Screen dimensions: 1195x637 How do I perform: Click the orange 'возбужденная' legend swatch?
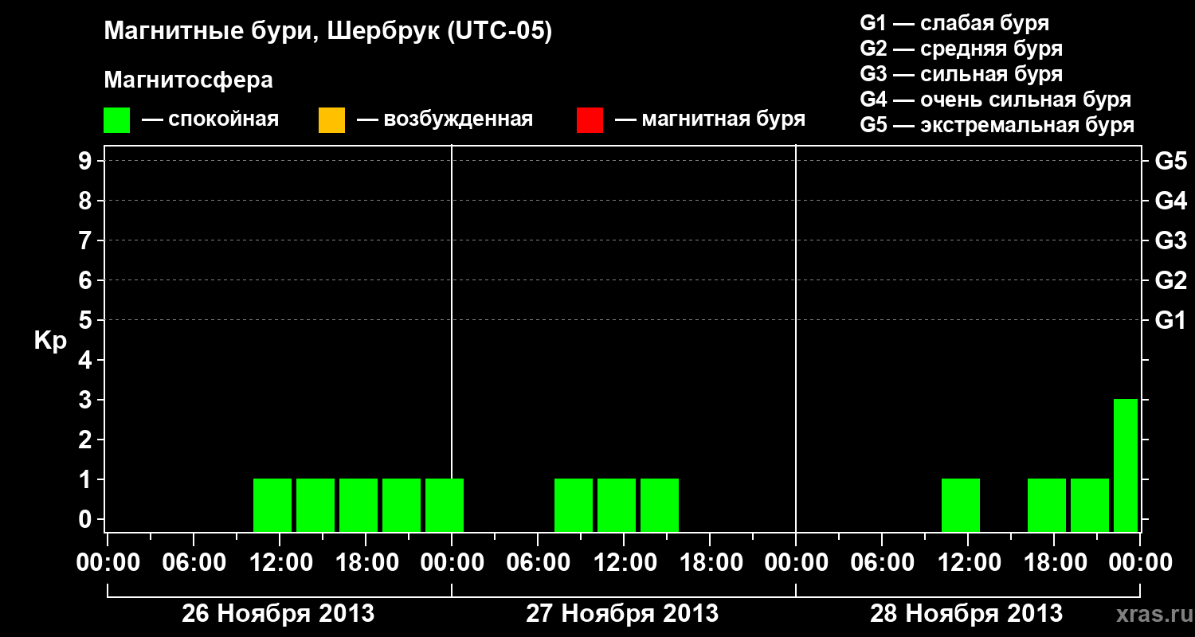(331, 120)
